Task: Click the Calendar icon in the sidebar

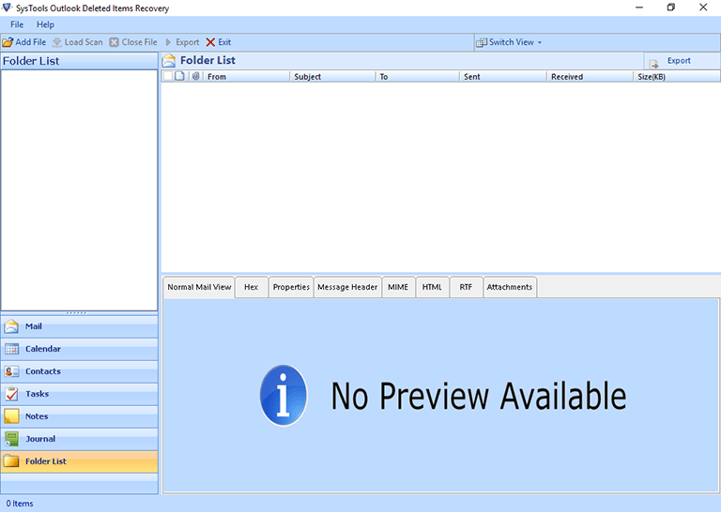Action: [x=11, y=349]
